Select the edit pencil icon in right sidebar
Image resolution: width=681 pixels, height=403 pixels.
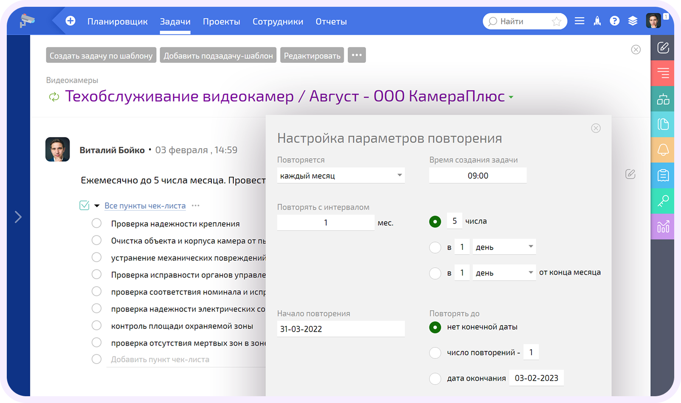point(662,47)
